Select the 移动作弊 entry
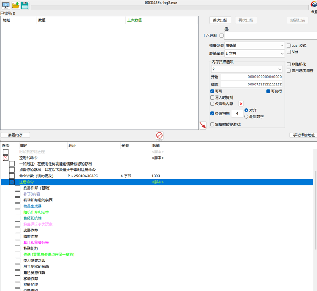The height and width of the screenshot is (291, 317). [30, 278]
